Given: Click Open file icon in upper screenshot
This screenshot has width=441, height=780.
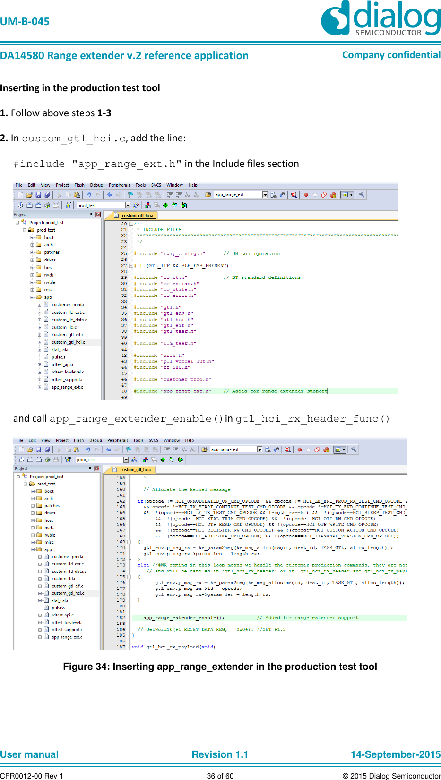Looking at the screenshot, I should 29,195.
